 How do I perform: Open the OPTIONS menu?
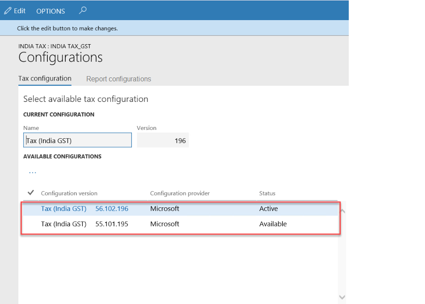pyautogui.click(x=51, y=11)
